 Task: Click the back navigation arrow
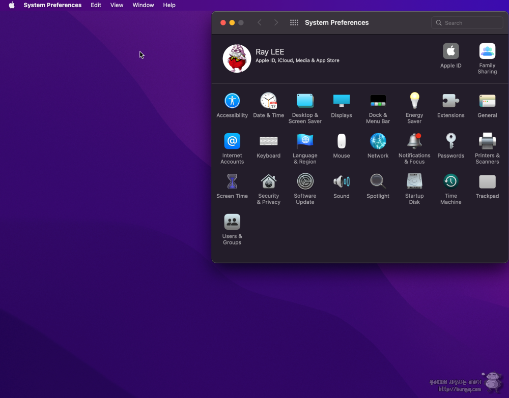pyautogui.click(x=260, y=23)
